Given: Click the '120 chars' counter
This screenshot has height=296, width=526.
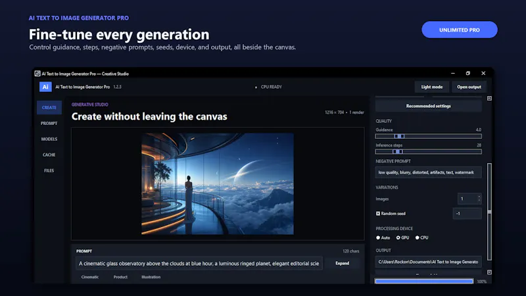Looking at the screenshot, I should [351, 251].
